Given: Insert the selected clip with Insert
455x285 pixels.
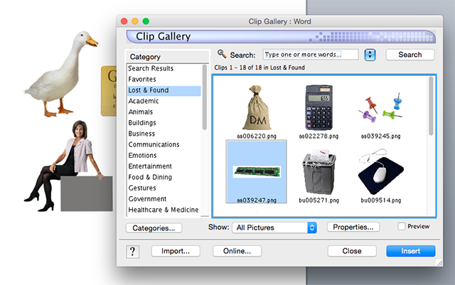Looking at the screenshot, I should point(411,251).
